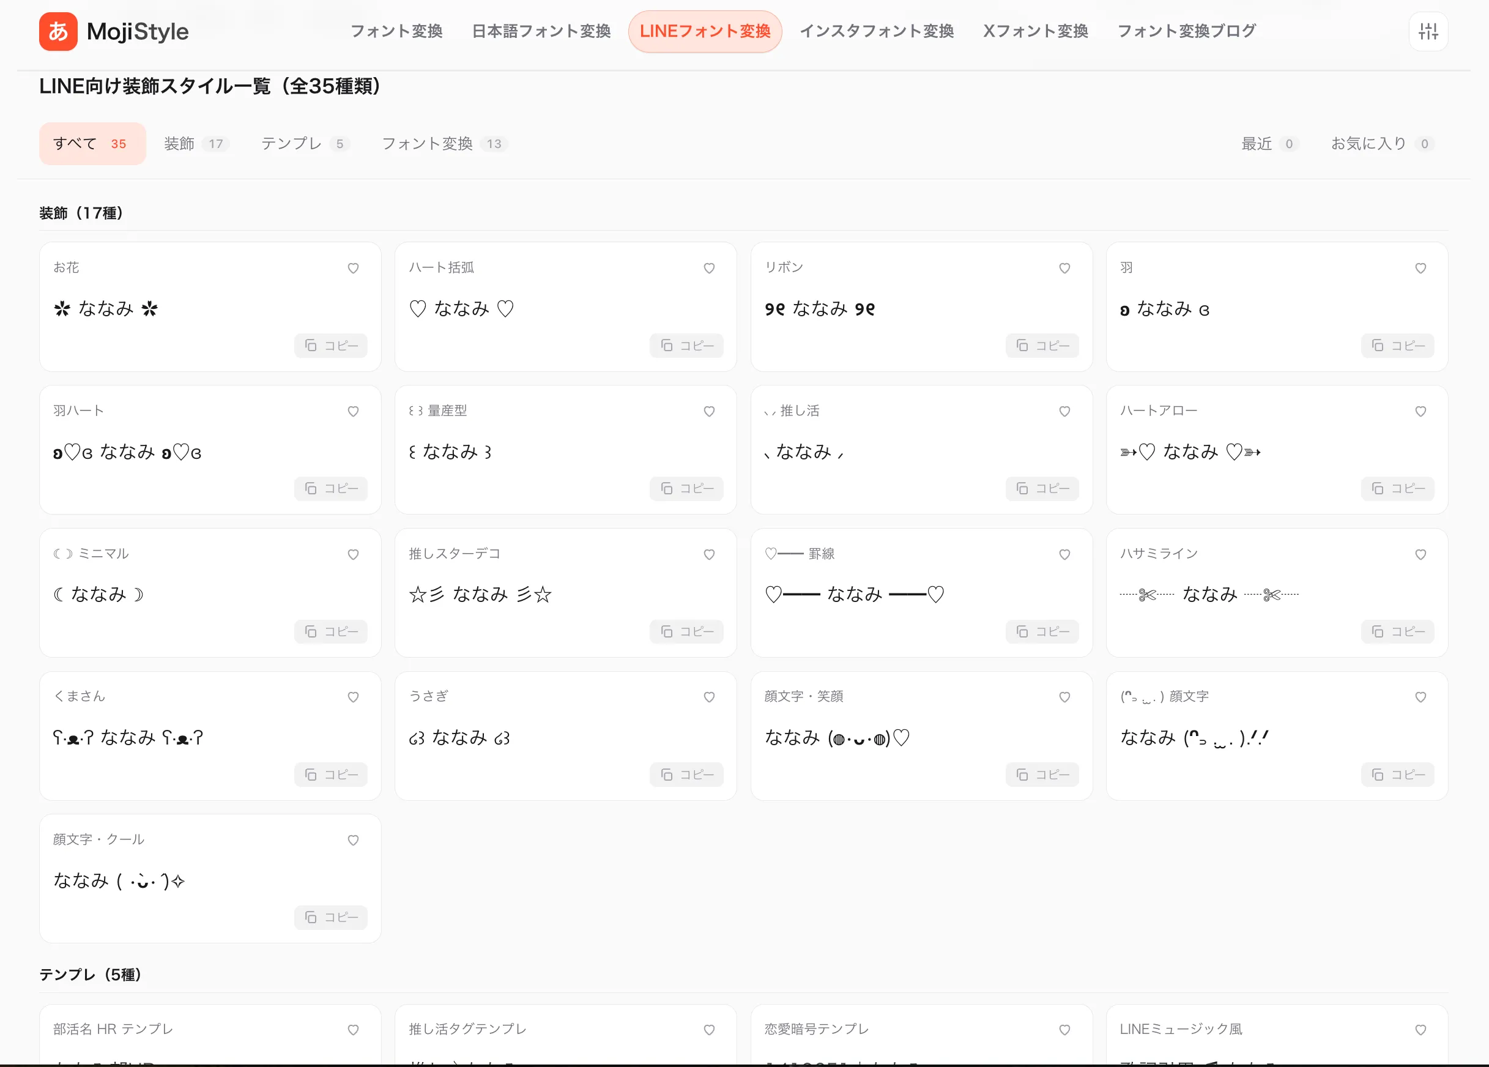Viewport: 1489px width, 1067px height.
Task: Switch to テンプレ 5 filter tab
Action: (305, 144)
